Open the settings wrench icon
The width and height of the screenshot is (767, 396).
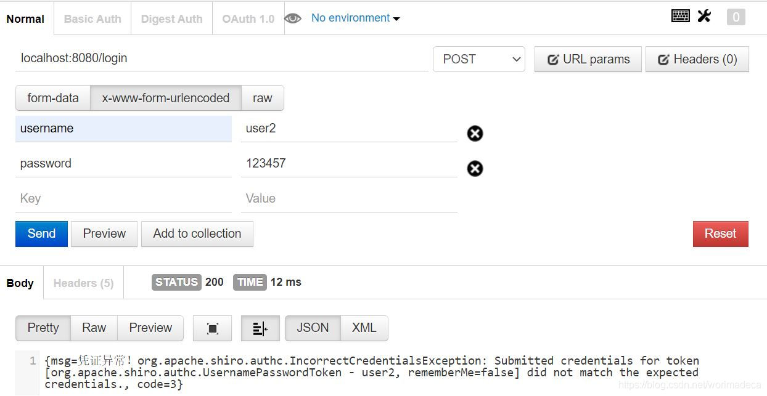point(704,16)
